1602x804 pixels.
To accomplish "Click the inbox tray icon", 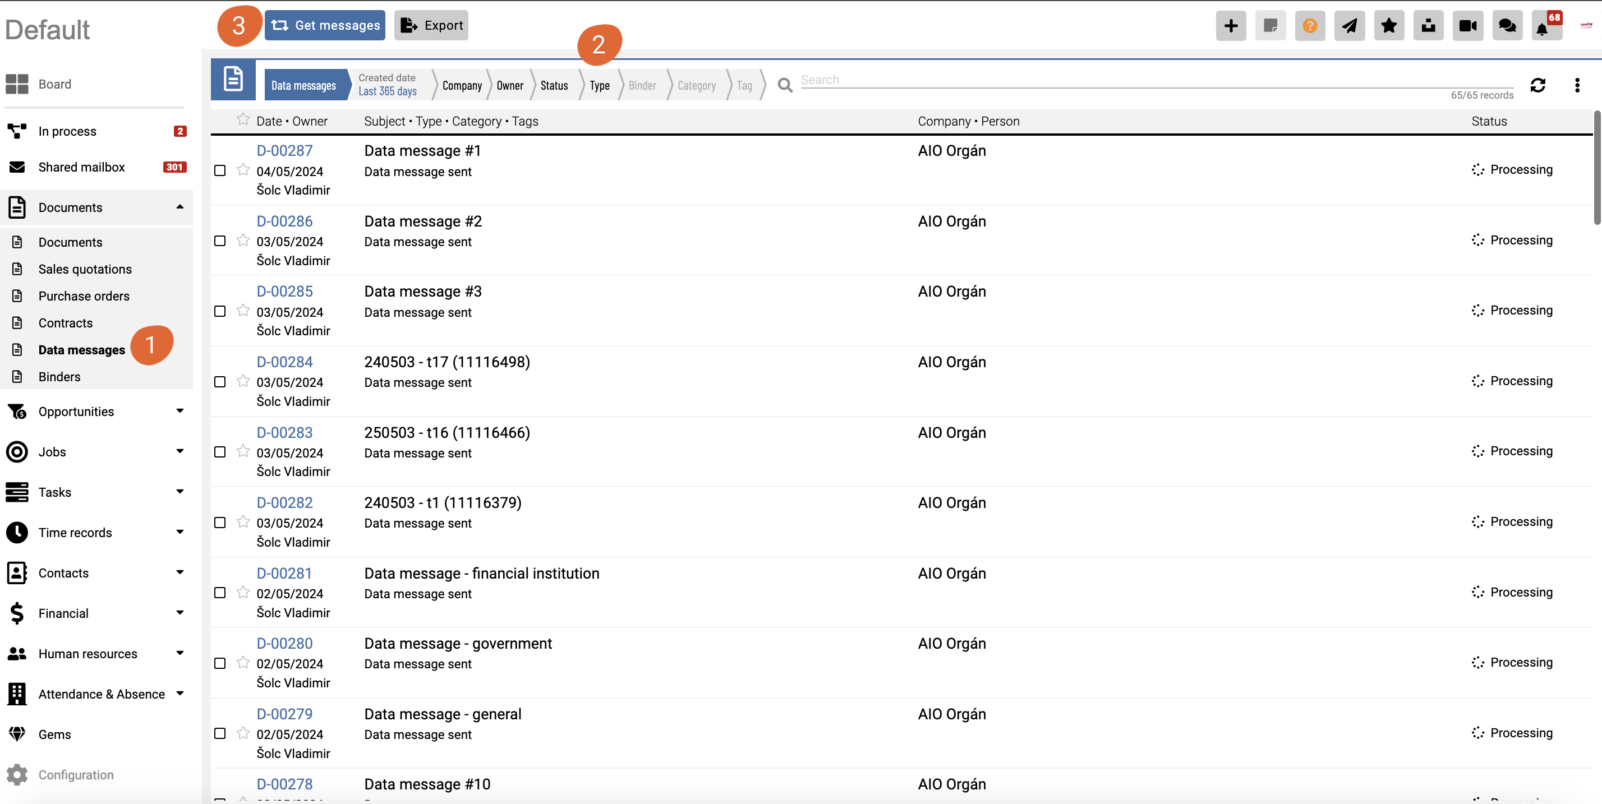I will 1428,25.
